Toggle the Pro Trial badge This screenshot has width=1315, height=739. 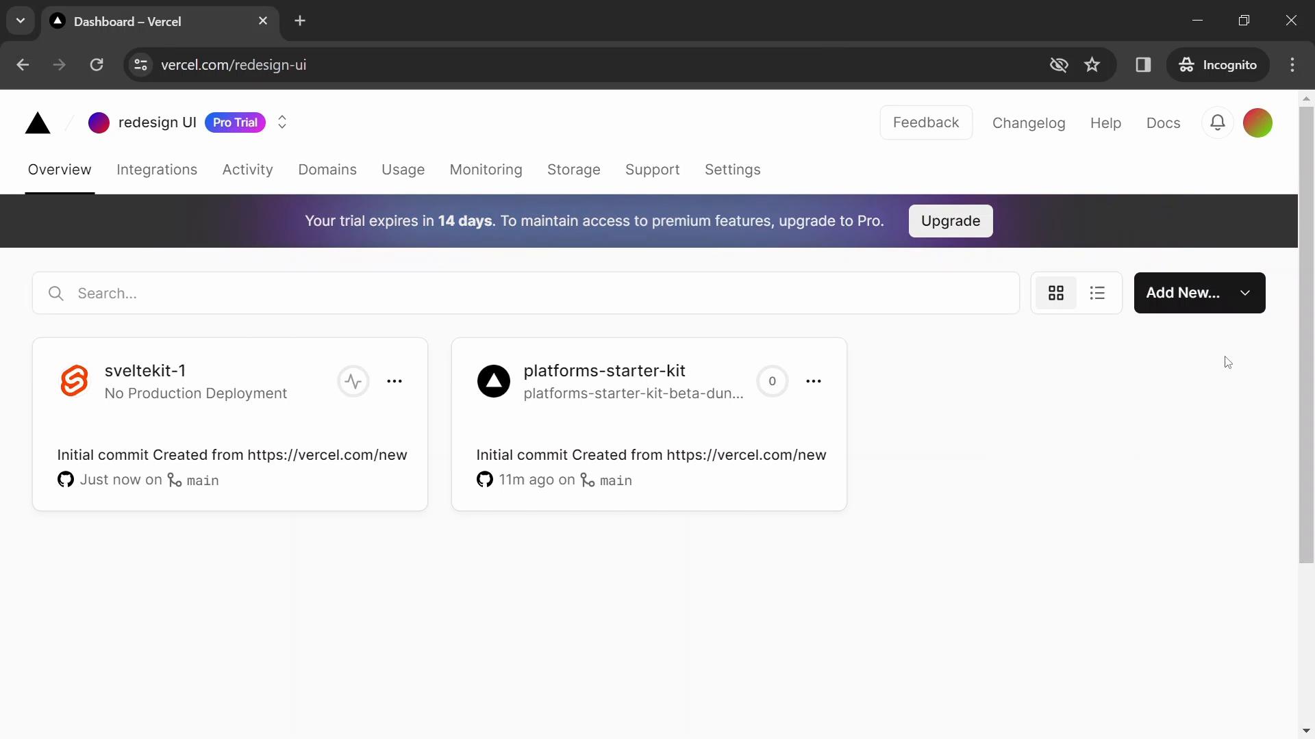(235, 122)
